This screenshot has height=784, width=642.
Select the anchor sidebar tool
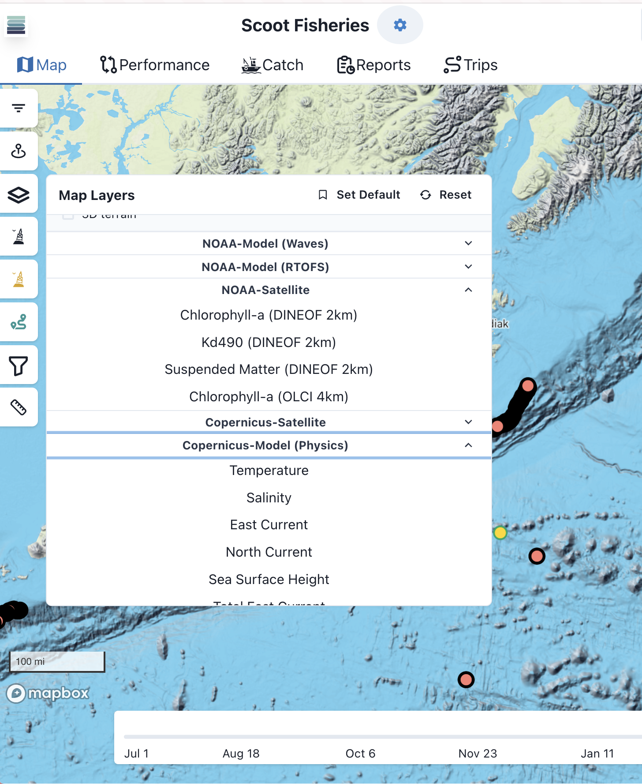[x=19, y=151]
